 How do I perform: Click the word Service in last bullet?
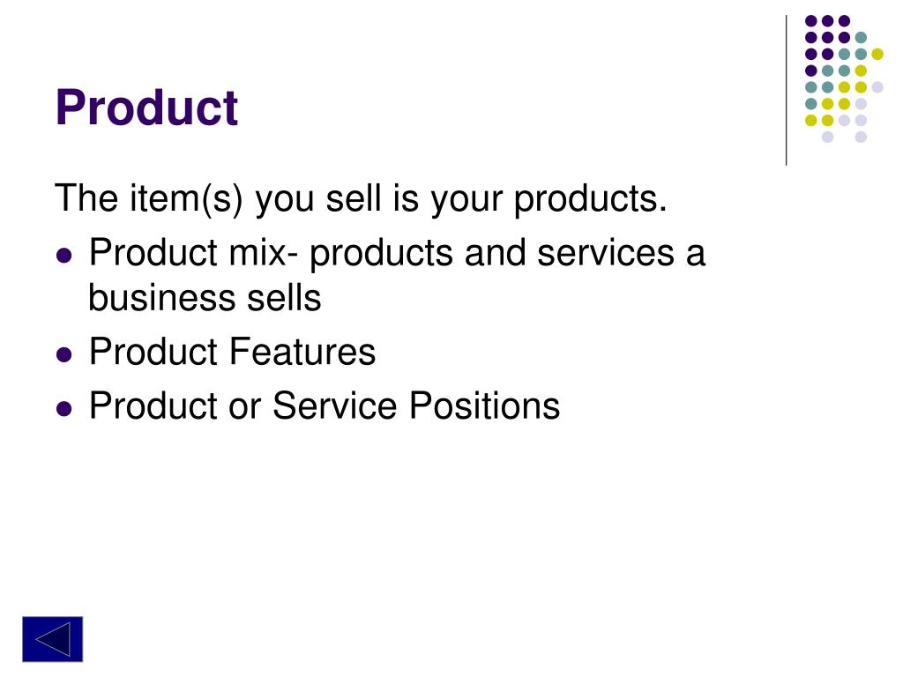334,405
